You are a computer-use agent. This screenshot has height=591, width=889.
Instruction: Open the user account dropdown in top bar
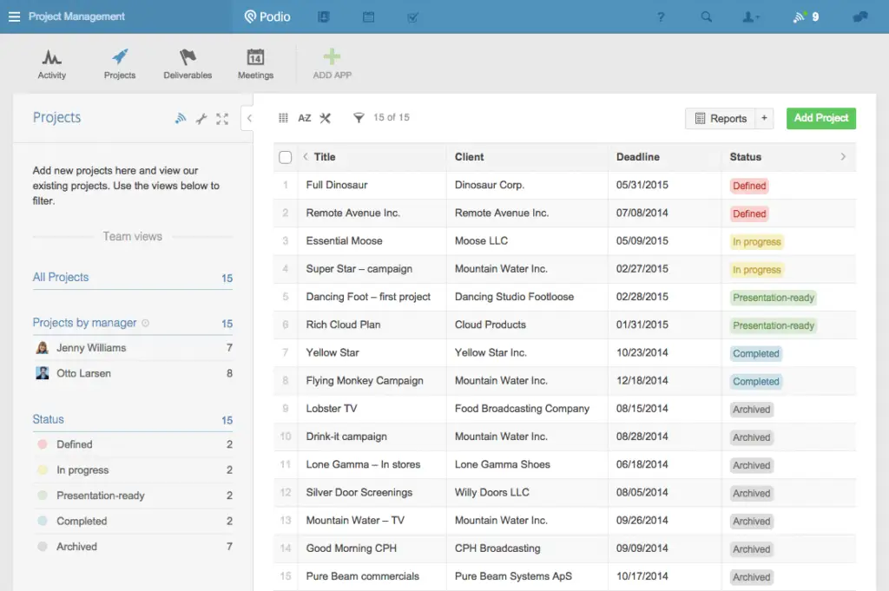(751, 17)
